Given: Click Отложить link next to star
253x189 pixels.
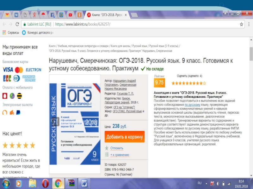Looking at the screenshot, I should point(116,148).
